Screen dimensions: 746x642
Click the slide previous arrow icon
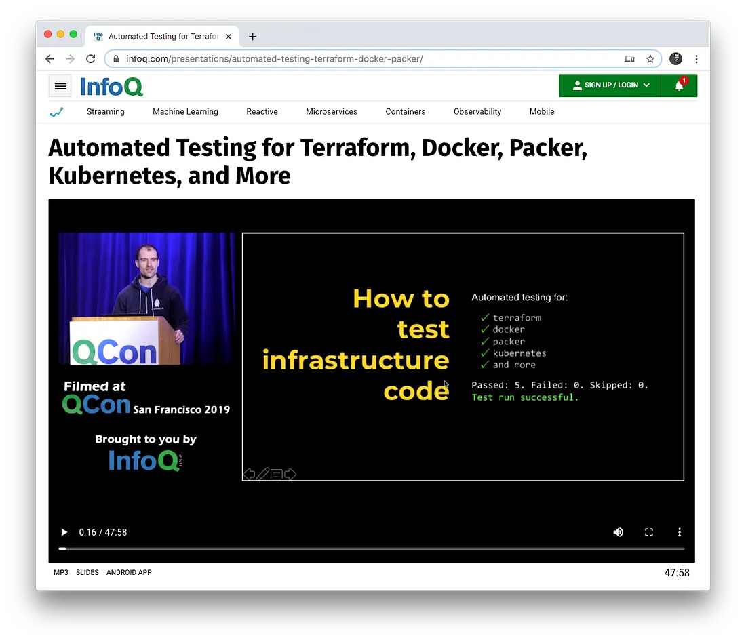click(250, 474)
